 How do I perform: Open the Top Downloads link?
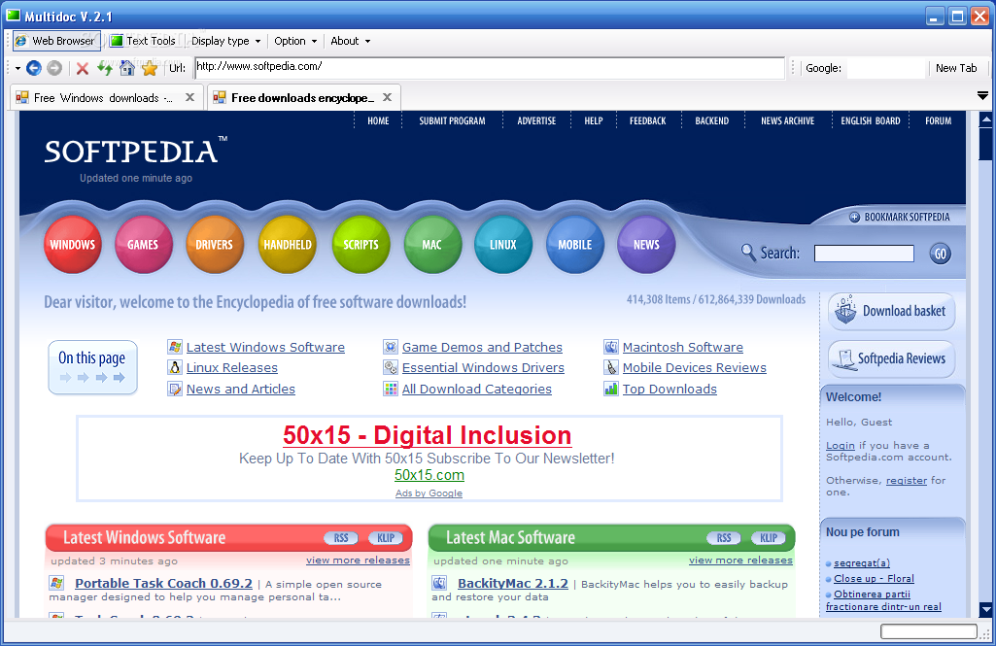point(670,390)
